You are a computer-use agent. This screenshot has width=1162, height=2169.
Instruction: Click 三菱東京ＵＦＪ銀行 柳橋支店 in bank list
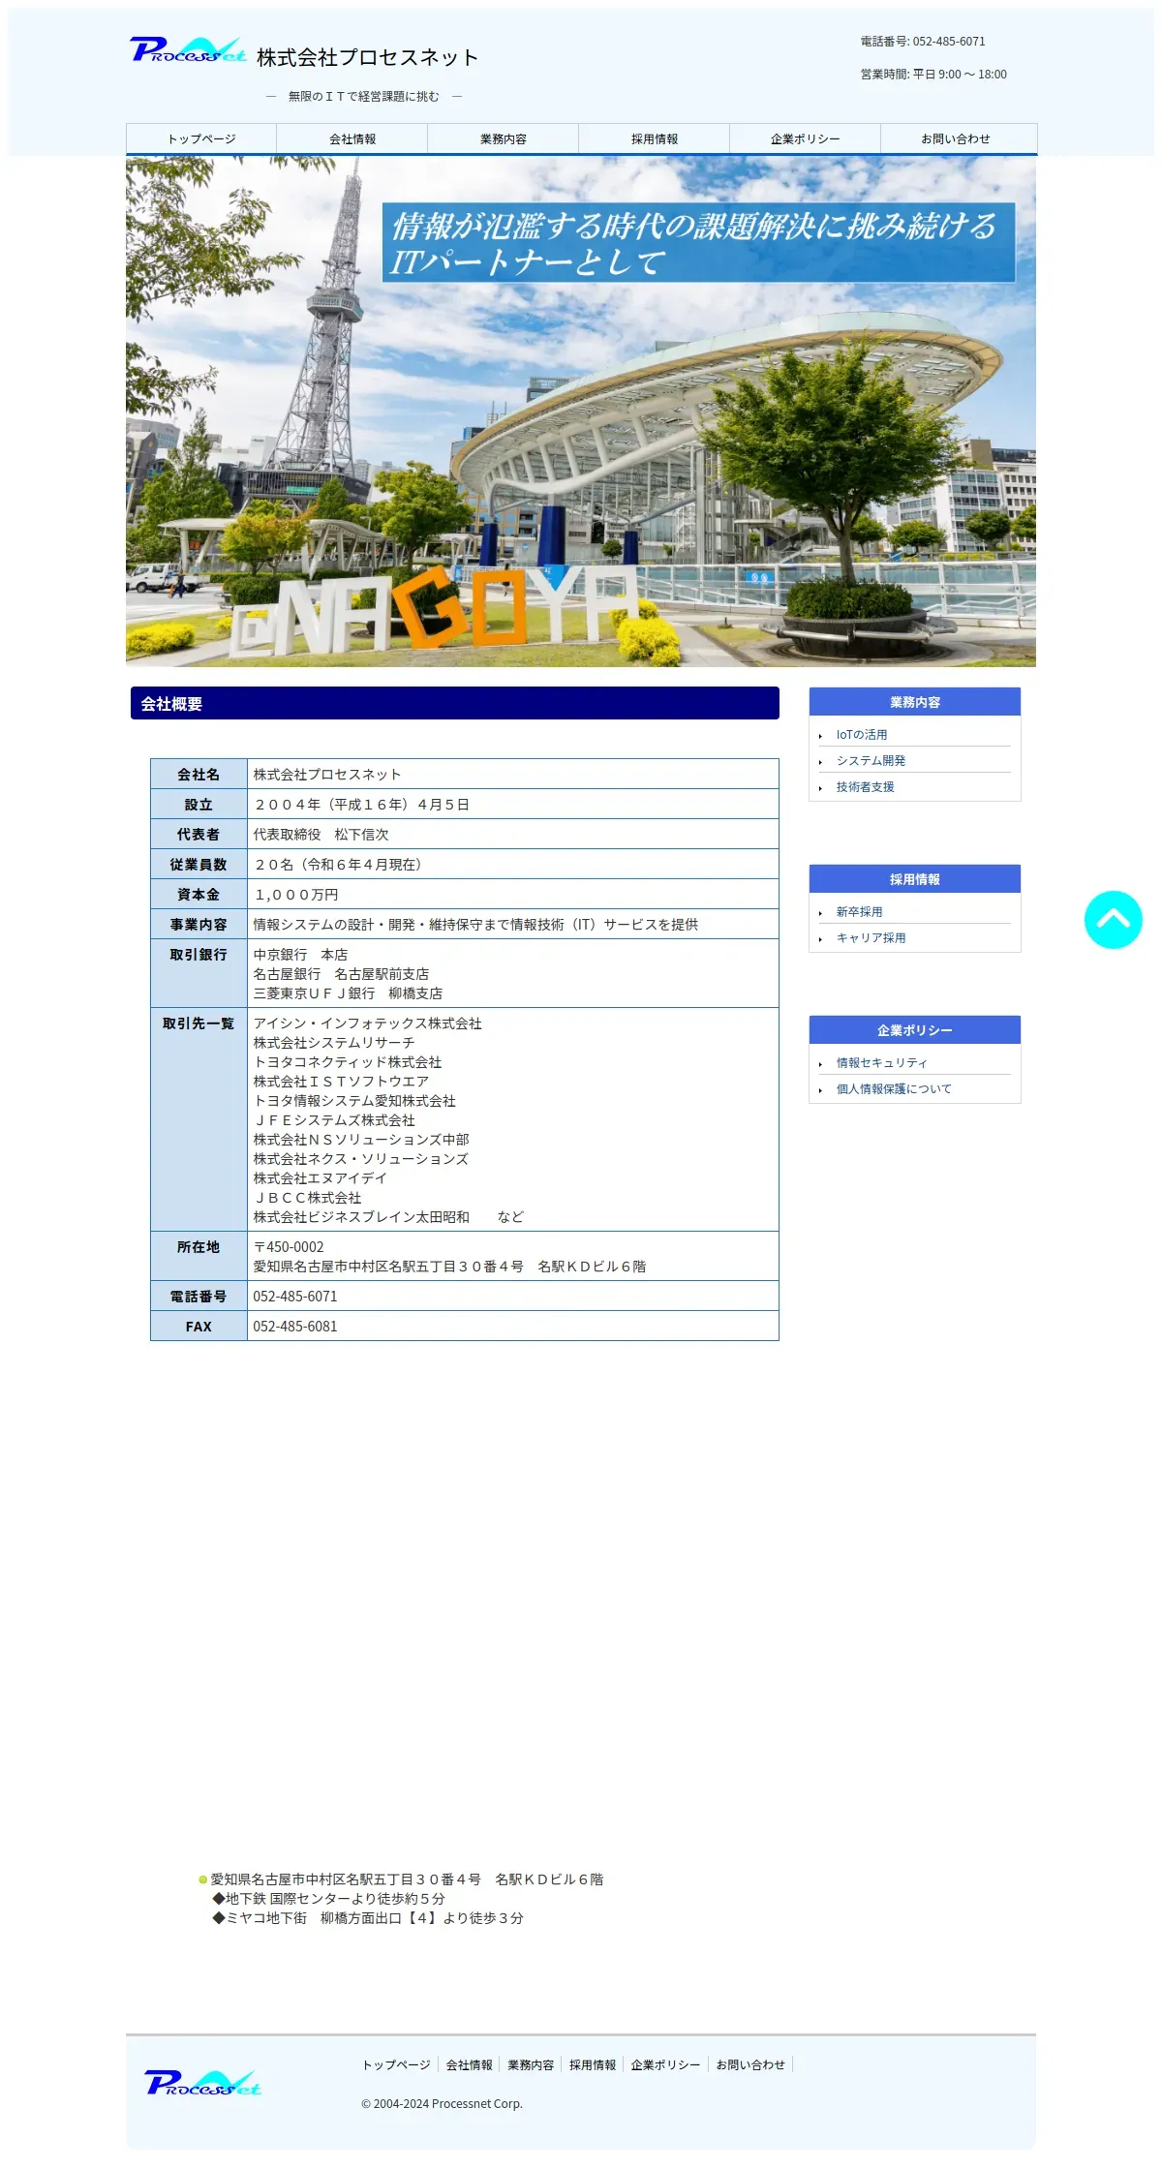(348, 993)
